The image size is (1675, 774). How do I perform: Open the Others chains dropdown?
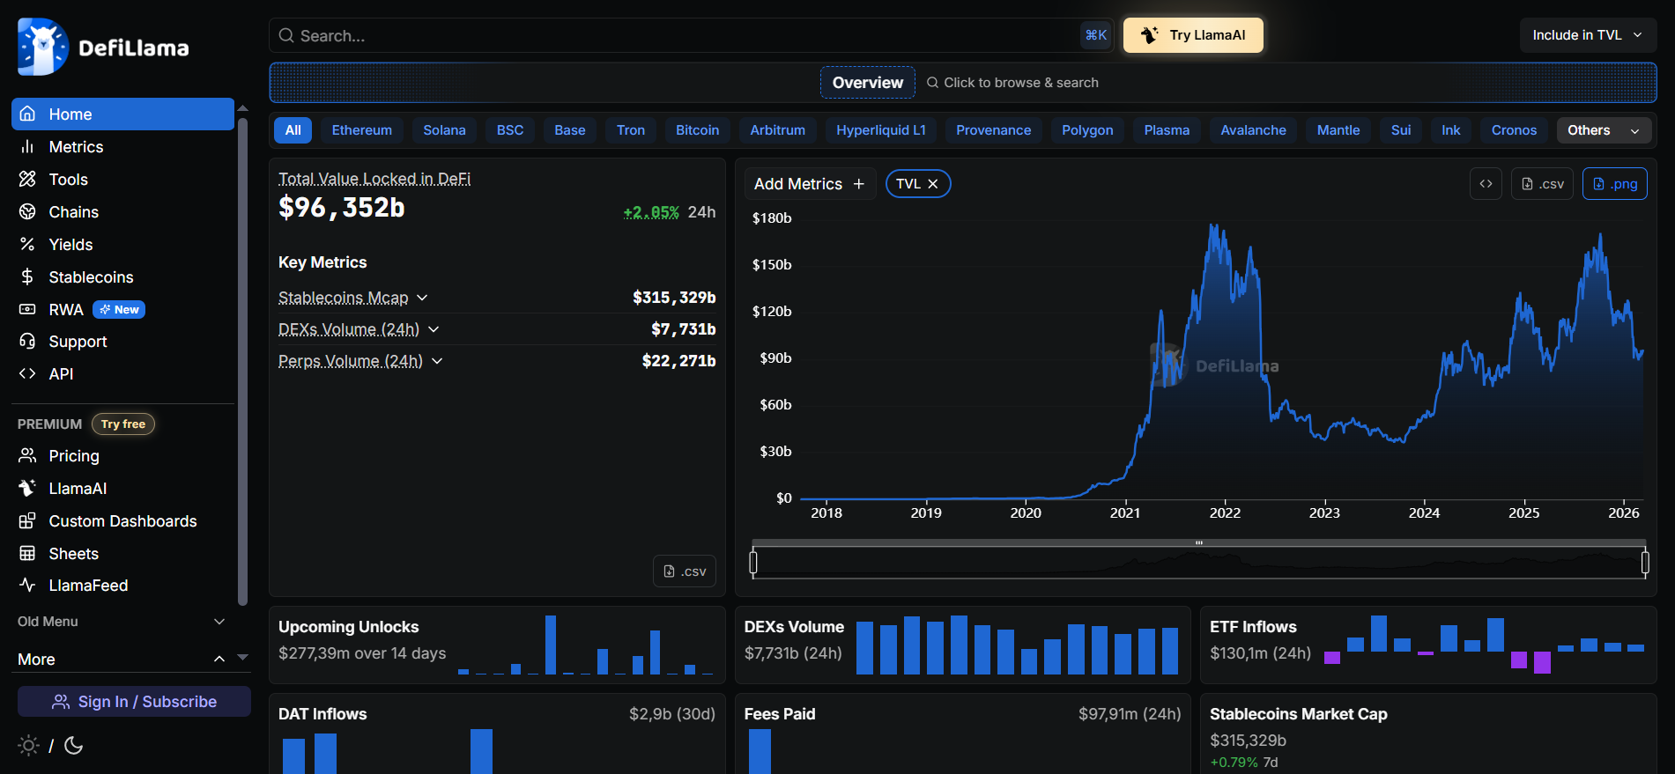[1604, 130]
